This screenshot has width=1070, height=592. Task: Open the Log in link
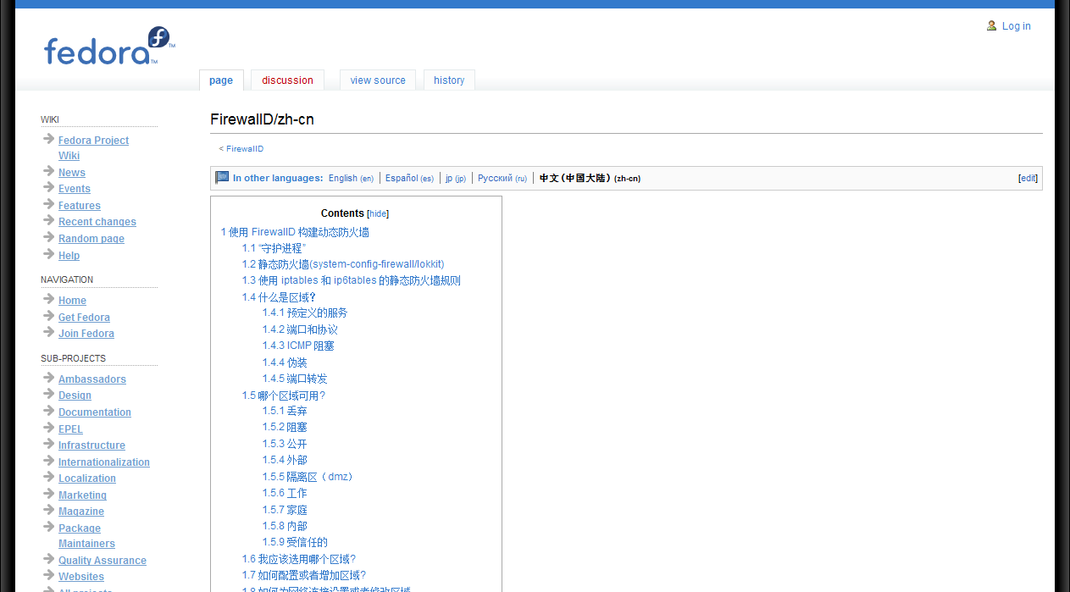pos(1016,26)
